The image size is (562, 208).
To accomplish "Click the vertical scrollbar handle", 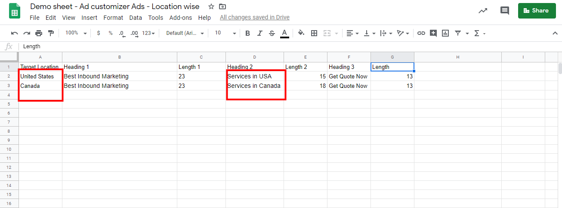I will click(x=560, y=69).
